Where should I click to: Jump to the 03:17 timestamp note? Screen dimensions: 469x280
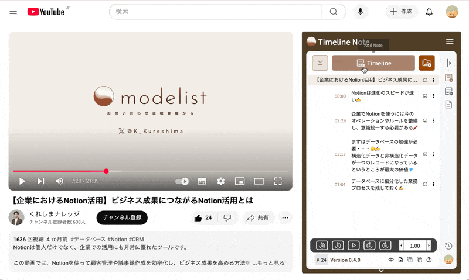pos(340,154)
